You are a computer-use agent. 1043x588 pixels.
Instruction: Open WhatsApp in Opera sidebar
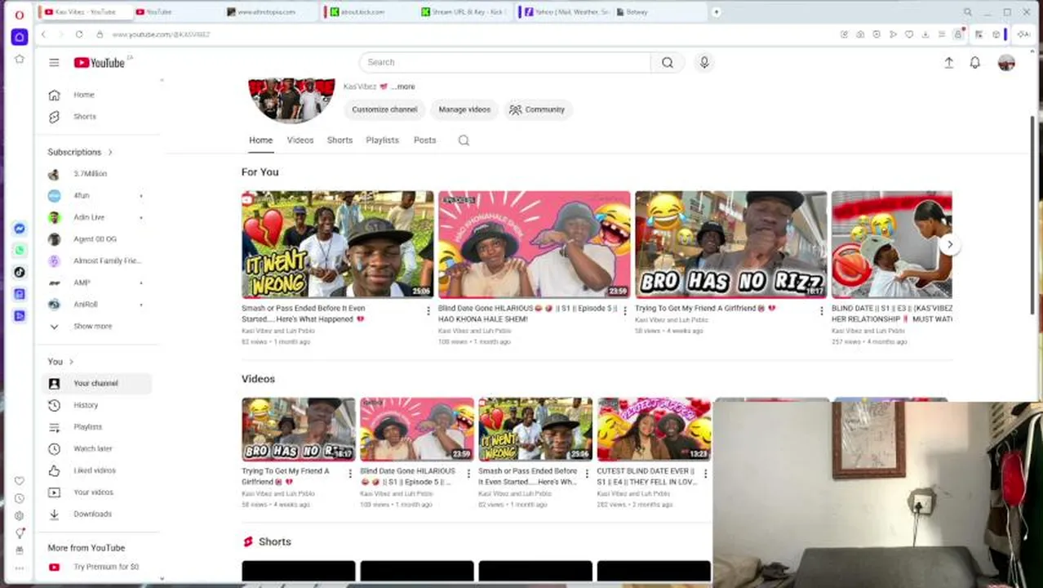pyautogui.click(x=20, y=251)
